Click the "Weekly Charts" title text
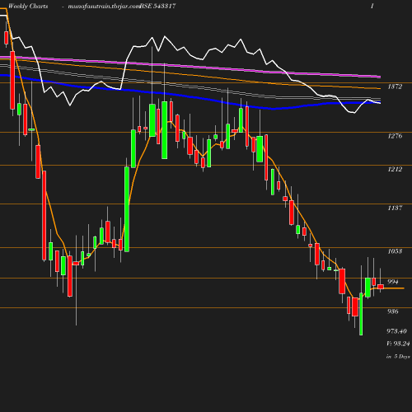Image resolution: width=412 pixels, height=412 pixels. tap(28, 7)
